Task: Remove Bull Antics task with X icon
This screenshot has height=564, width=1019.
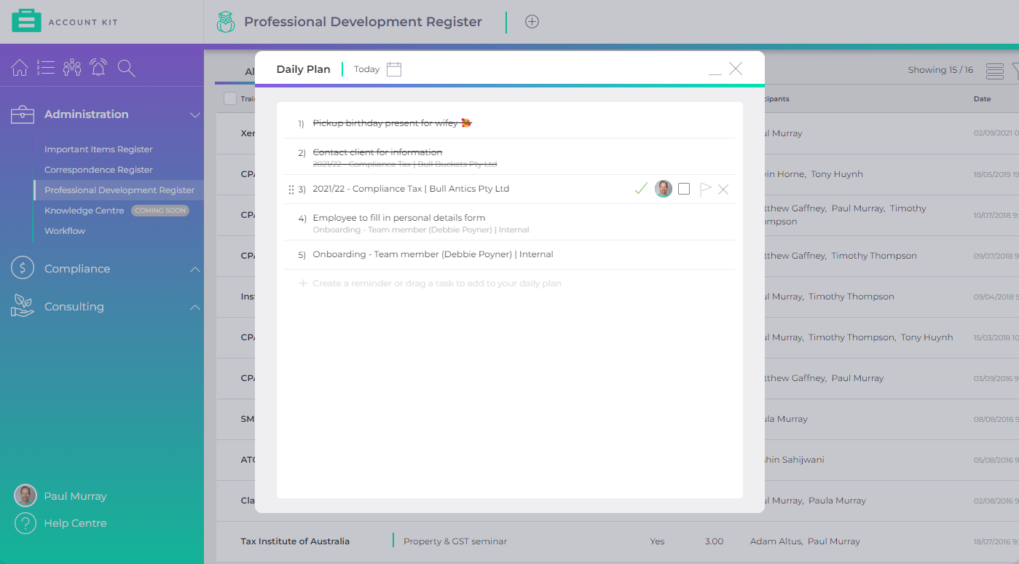Action: point(723,189)
